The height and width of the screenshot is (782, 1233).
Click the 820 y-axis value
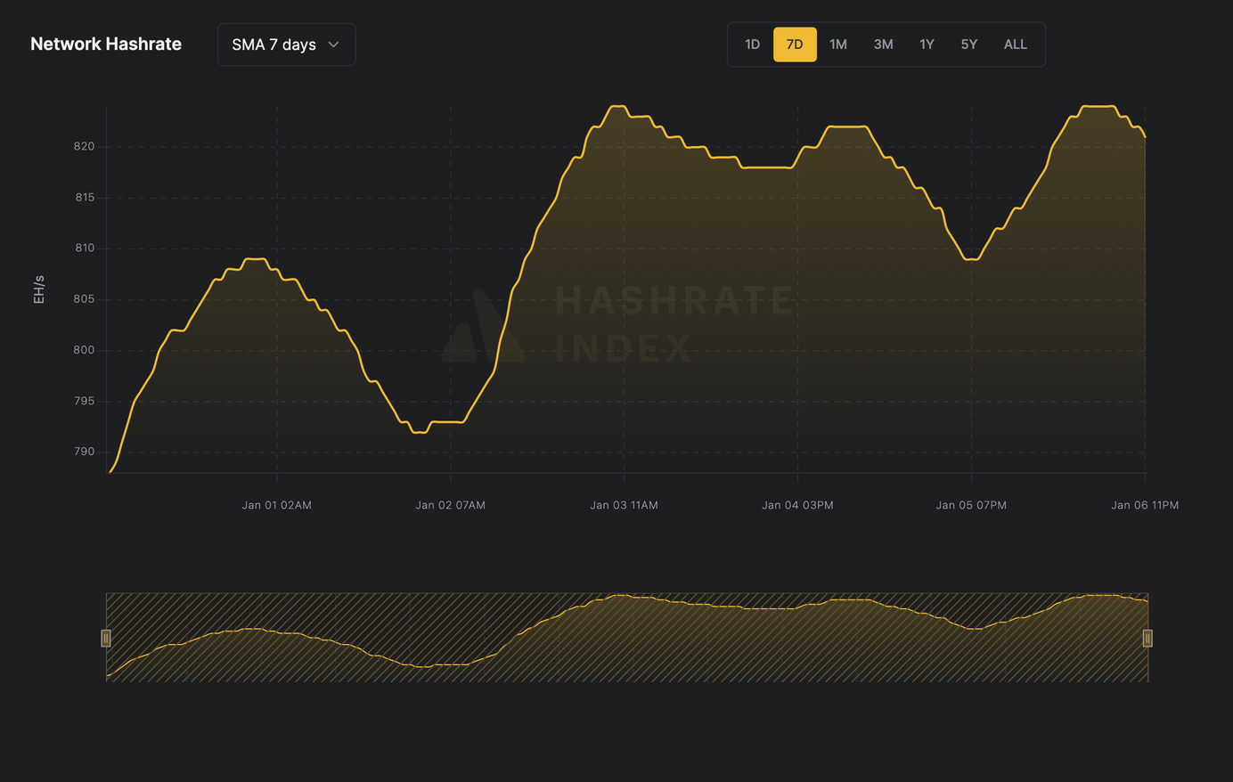[x=84, y=146]
